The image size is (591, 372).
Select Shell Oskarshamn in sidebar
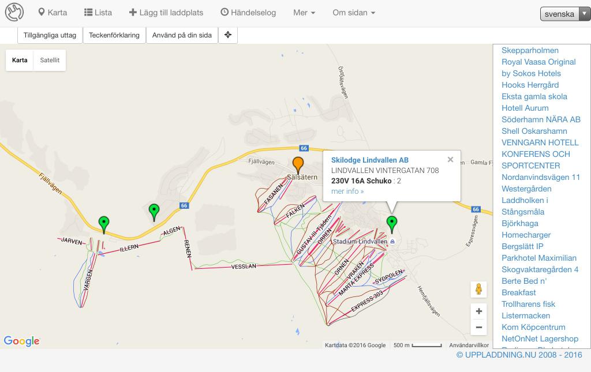pyautogui.click(x=534, y=131)
